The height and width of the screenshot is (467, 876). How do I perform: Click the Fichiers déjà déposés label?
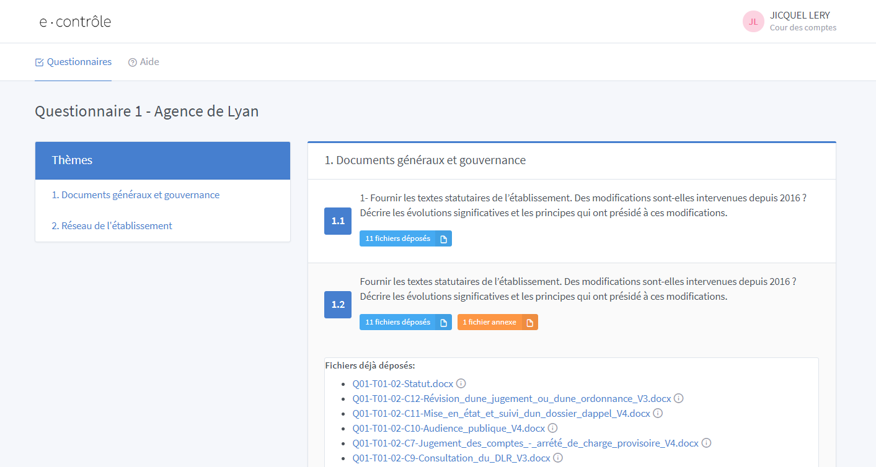370,365
